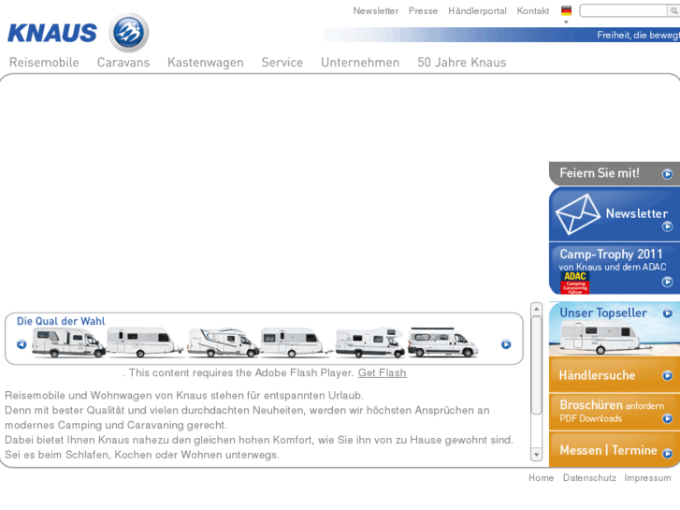The height and width of the screenshot is (510, 680).
Task: Open the Service menu
Action: pyautogui.click(x=282, y=63)
